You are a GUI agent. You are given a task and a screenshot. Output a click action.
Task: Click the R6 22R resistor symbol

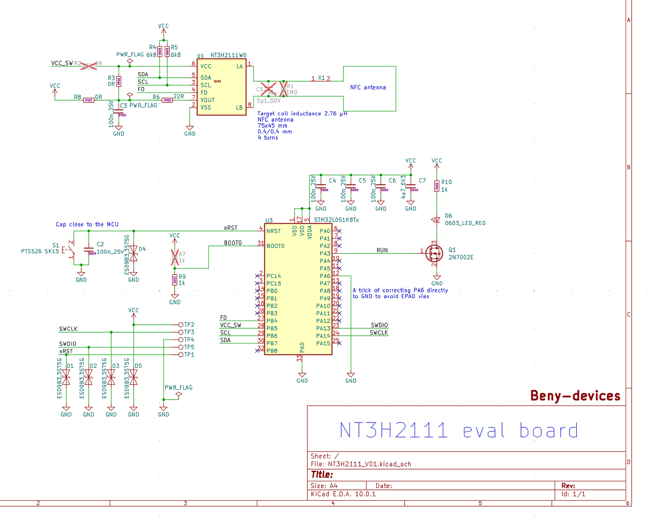coord(167,100)
